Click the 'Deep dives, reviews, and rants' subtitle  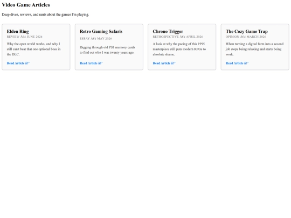click(x=45, y=15)
